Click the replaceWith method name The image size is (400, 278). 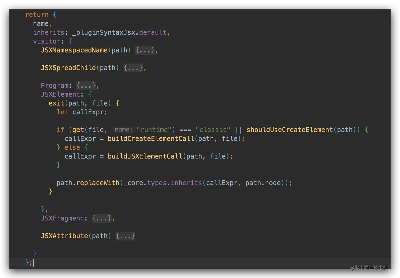(98, 183)
